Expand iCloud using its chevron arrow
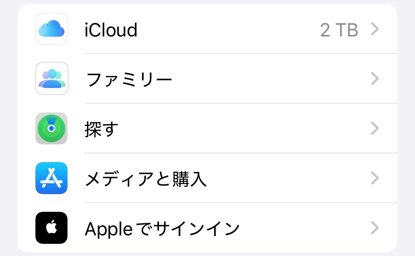 (375, 29)
